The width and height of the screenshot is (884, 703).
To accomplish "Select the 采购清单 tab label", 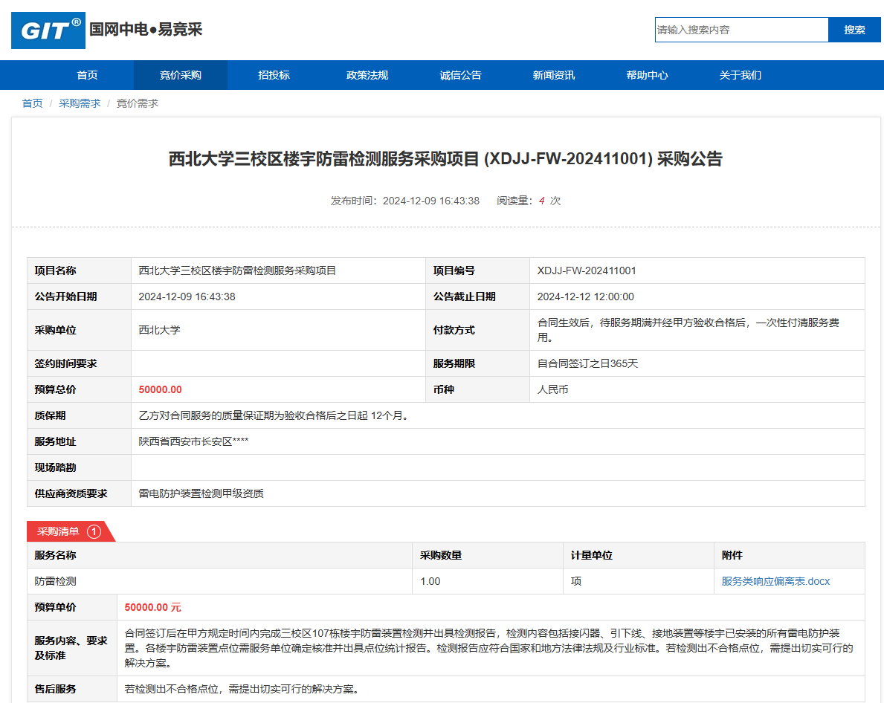I will (58, 531).
